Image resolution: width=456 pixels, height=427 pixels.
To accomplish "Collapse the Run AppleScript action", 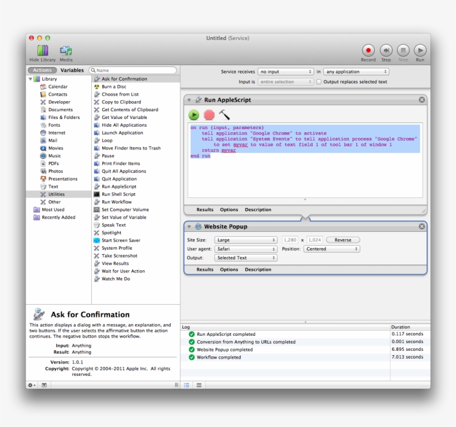I will pos(191,99).
